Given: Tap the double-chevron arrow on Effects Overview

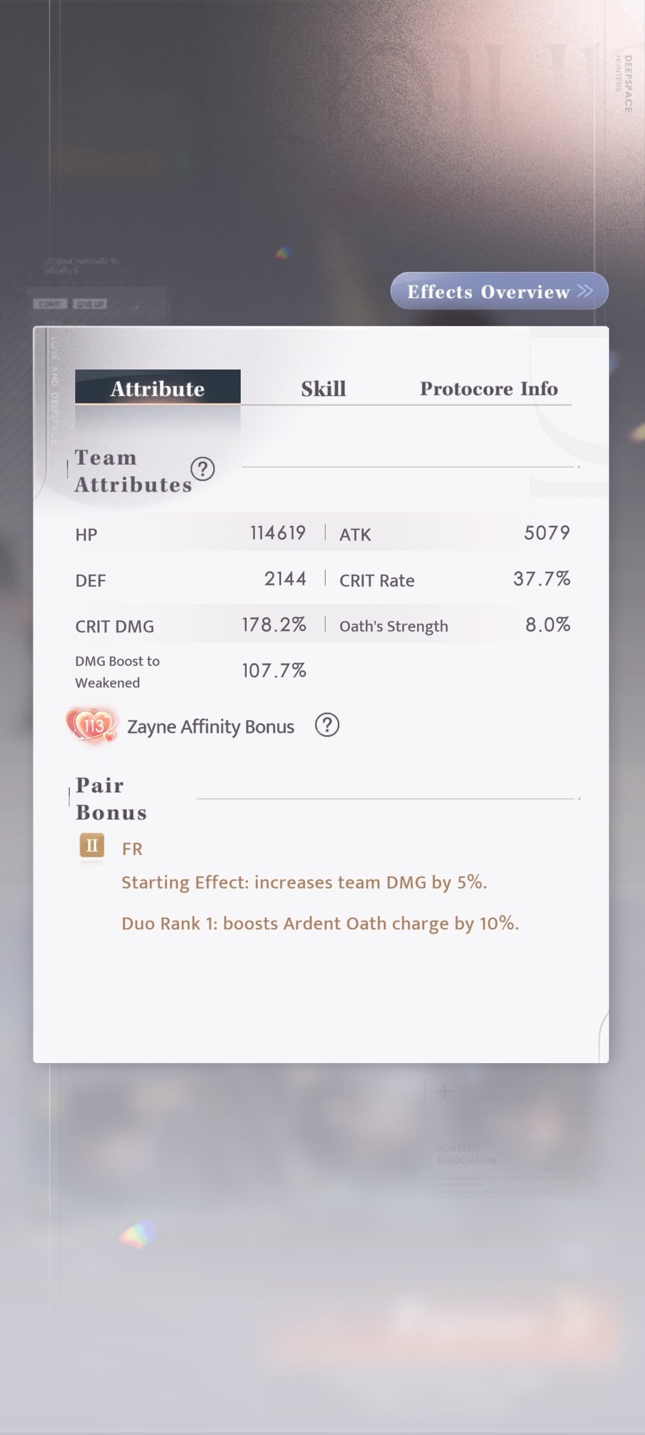Looking at the screenshot, I should point(585,291).
